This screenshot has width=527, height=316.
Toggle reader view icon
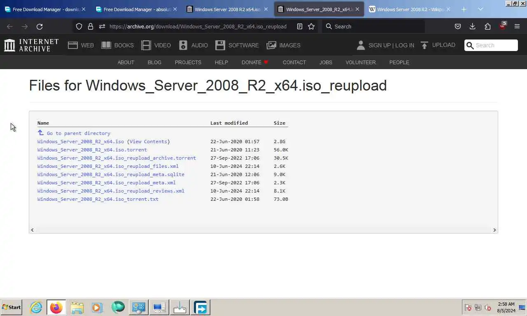click(x=300, y=26)
